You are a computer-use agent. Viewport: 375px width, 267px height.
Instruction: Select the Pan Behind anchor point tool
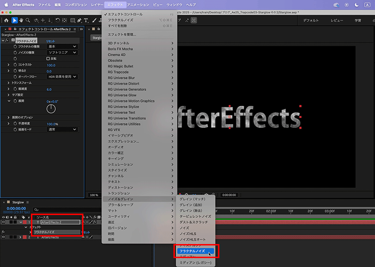tap(64, 20)
